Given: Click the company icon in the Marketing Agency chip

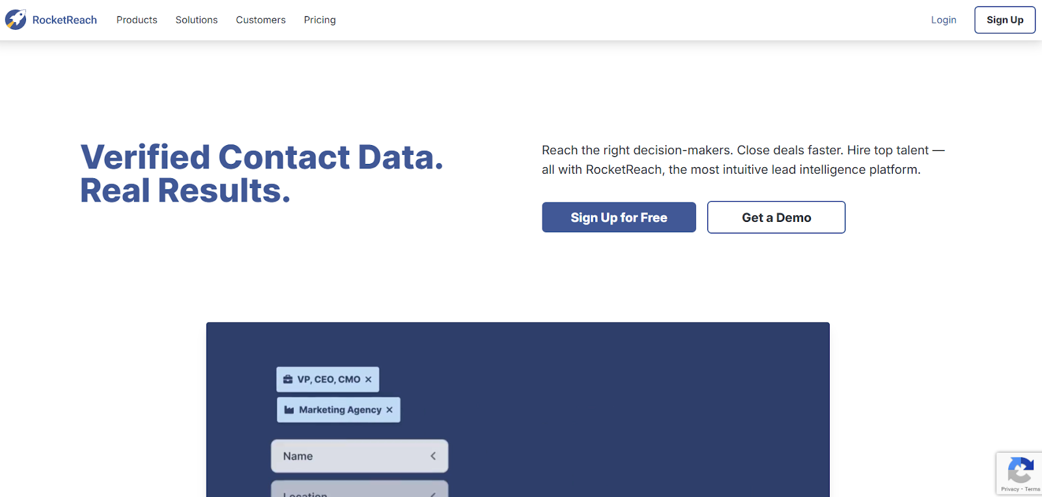Looking at the screenshot, I should click(x=289, y=410).
